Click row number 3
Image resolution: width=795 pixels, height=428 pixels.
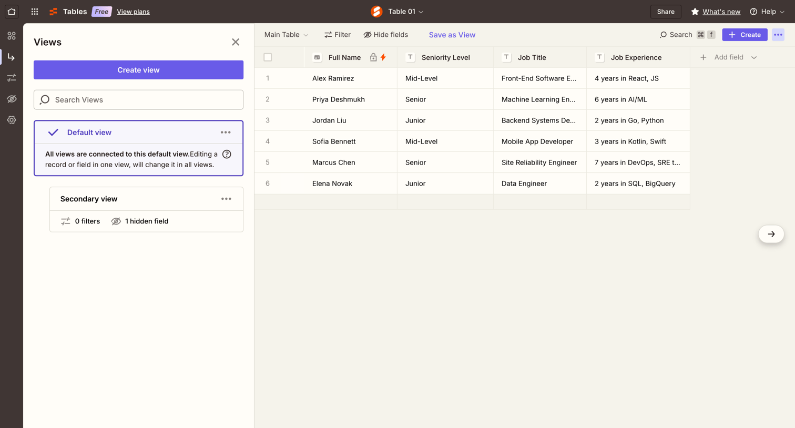pyautogui.click(x=268, y=120)
